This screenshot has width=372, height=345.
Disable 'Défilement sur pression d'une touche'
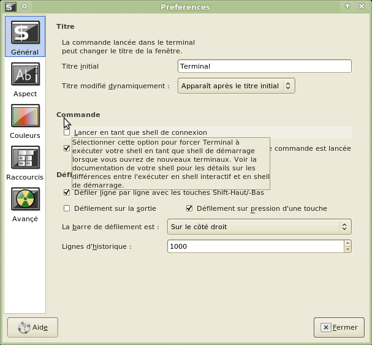pos(189,208)
